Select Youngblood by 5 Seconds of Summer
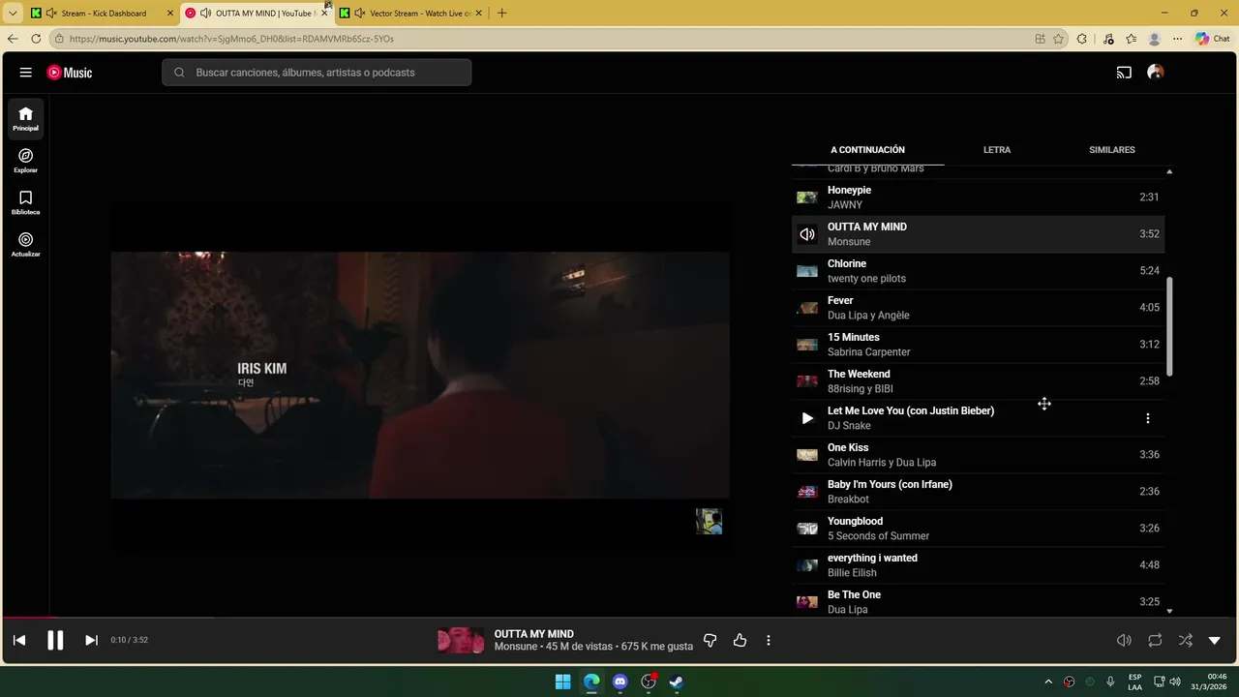The width and height of the screenshot is (1239, 697). 978,529
